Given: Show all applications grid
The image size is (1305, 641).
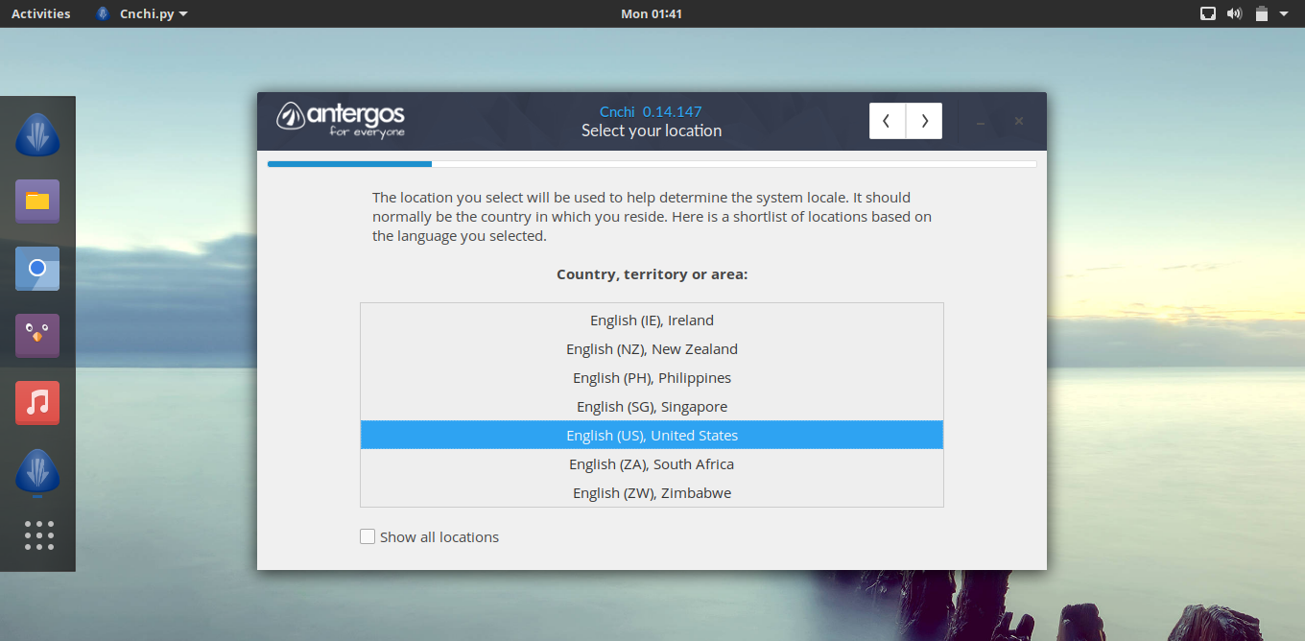Looking at the screenshot, I should (38, 535).
